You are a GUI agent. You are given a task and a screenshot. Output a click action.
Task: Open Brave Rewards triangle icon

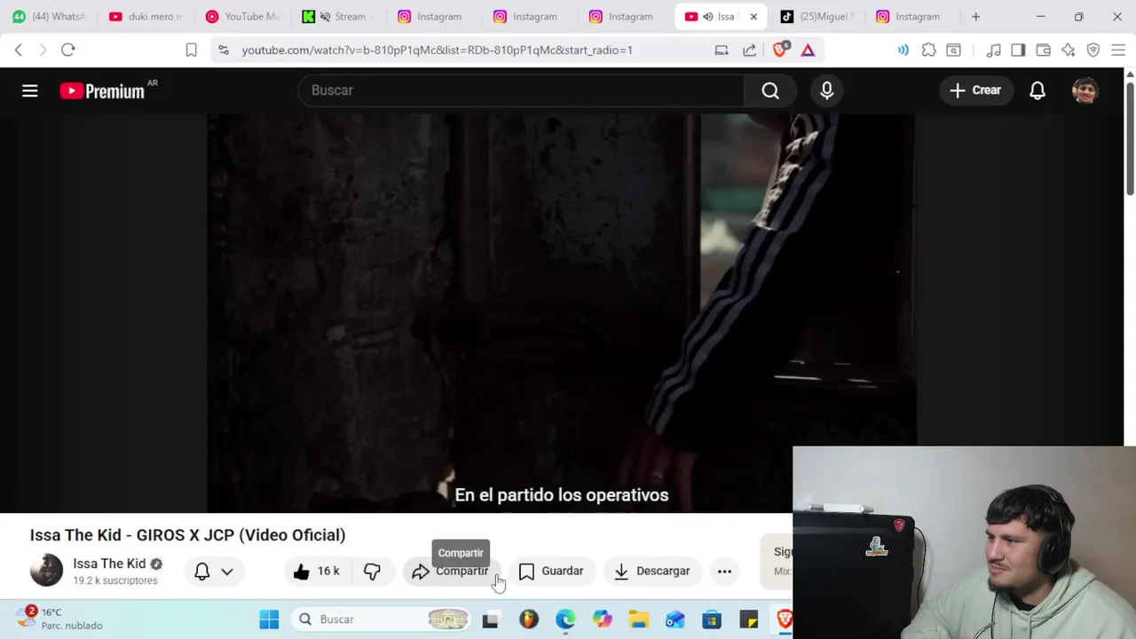(x=808, y=50)
